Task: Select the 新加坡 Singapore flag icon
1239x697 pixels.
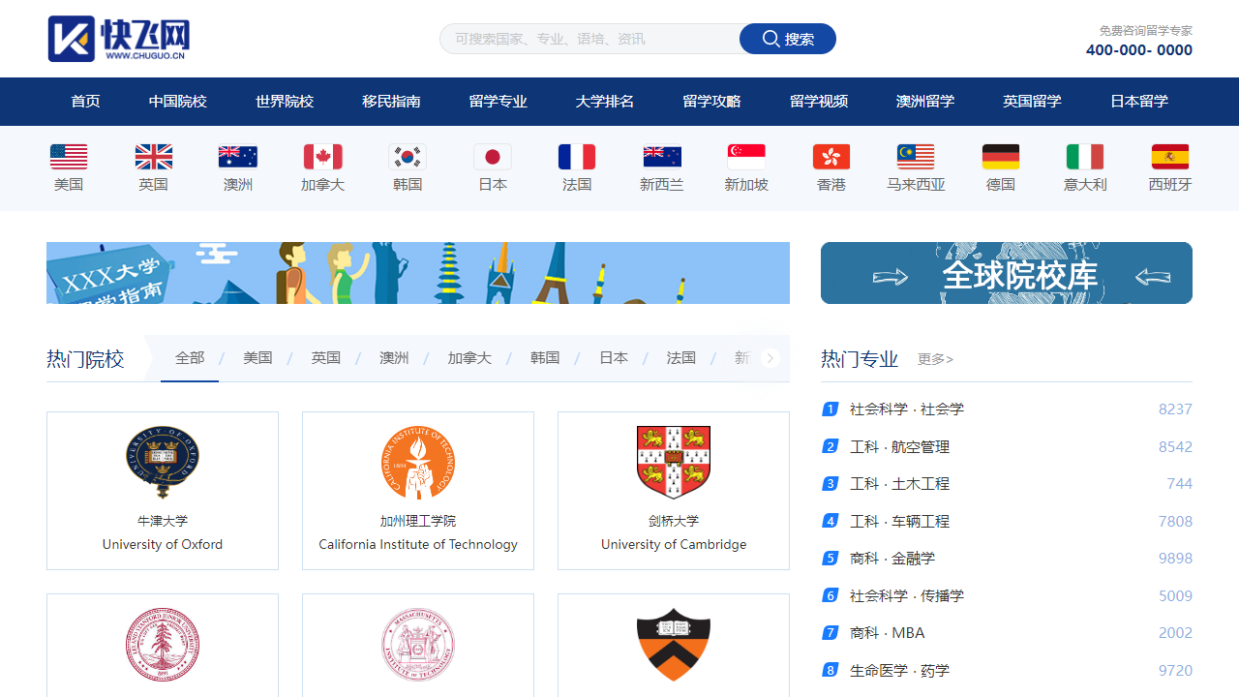Action: coord(745,156)
